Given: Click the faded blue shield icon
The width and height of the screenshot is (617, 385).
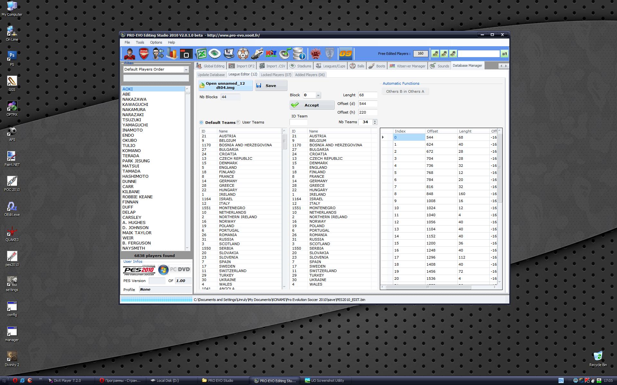Looking at the screenshot, I should click(x=329, y=54).
